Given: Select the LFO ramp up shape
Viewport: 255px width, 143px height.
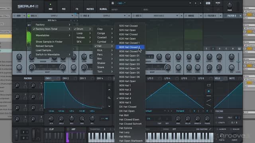Looking at the screenshot, I should (209, 100).
